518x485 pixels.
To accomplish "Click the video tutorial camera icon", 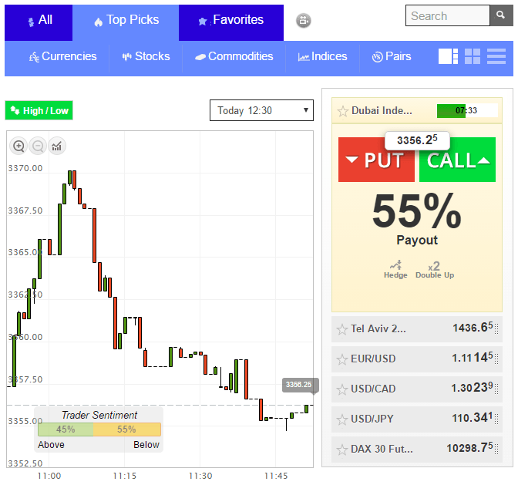I will (x=303, y=21).
